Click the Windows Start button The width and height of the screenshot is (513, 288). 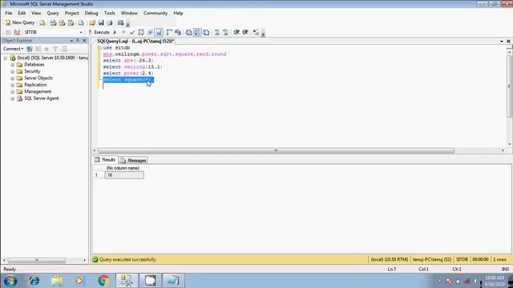(10, 281)
